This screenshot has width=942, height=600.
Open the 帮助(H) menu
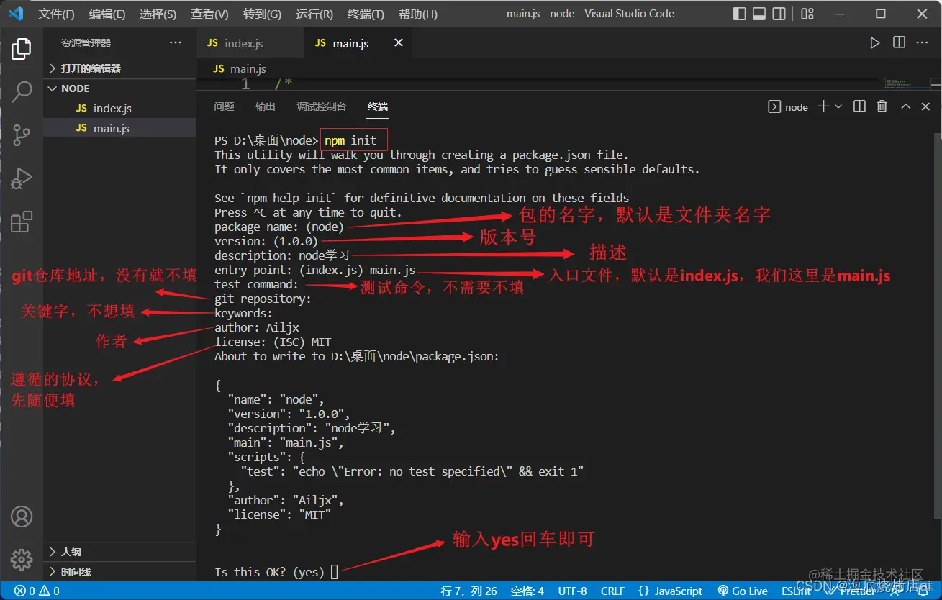click(418, 14)
